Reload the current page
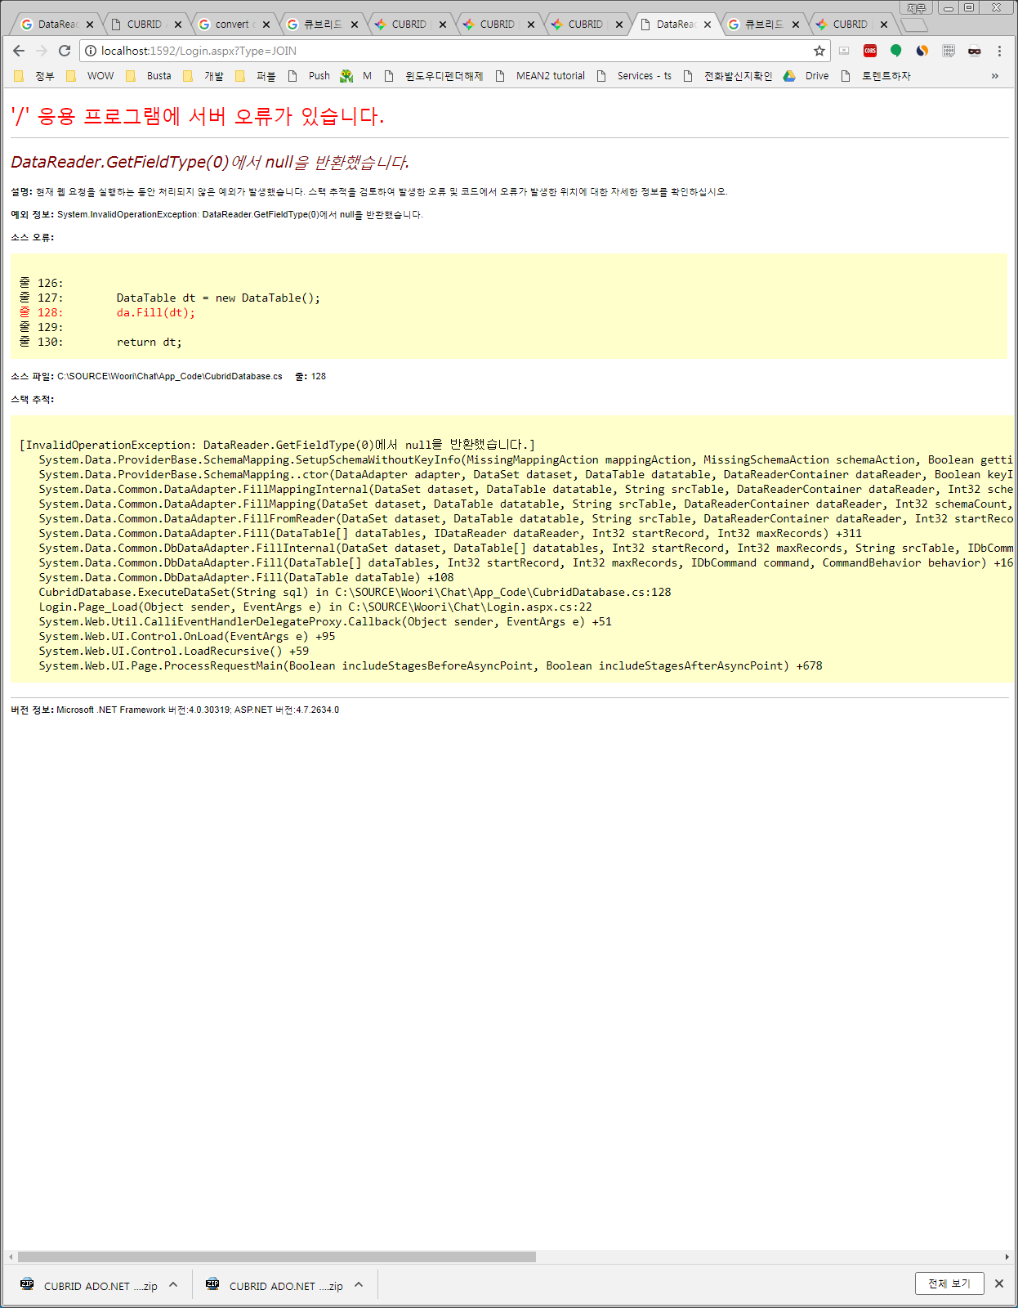The height and width of the screenshot is (1308, 1018). [65, 51]
